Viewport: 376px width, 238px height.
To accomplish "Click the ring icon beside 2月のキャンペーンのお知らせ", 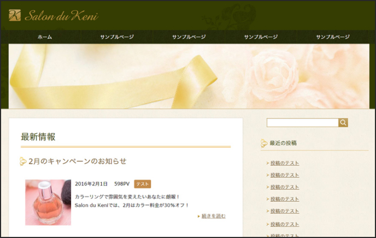I will click(23, 161).
